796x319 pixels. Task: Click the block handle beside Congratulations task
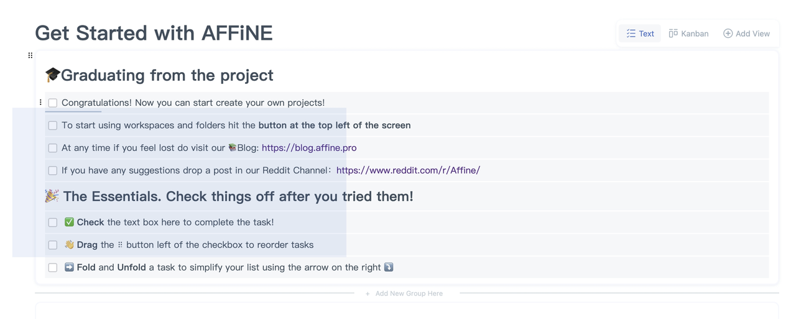click(40, 103)
